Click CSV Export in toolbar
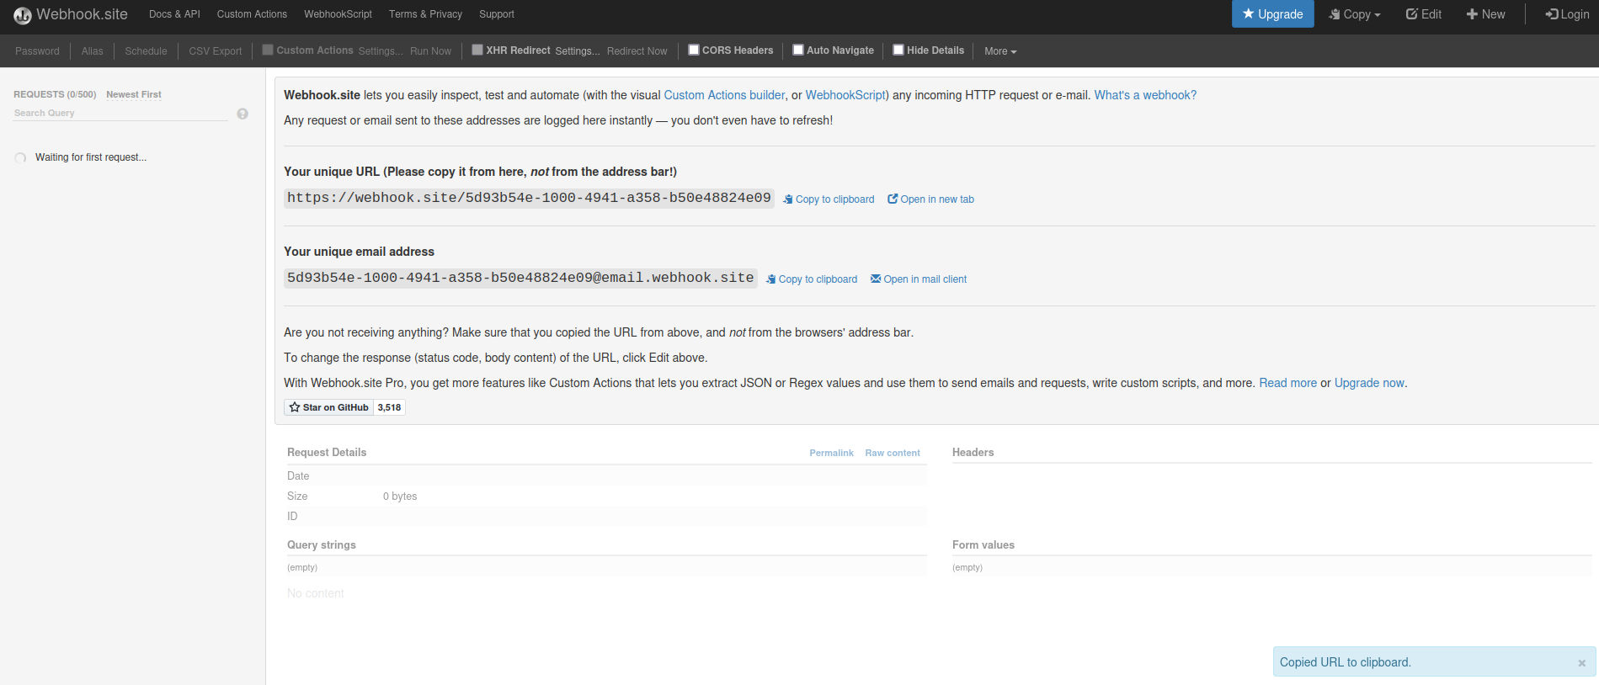This screenshot has height=685, width=1599. click(x=216, y=51)
